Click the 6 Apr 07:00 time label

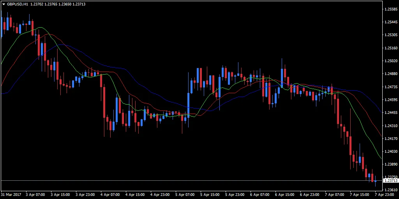(260, 195)
